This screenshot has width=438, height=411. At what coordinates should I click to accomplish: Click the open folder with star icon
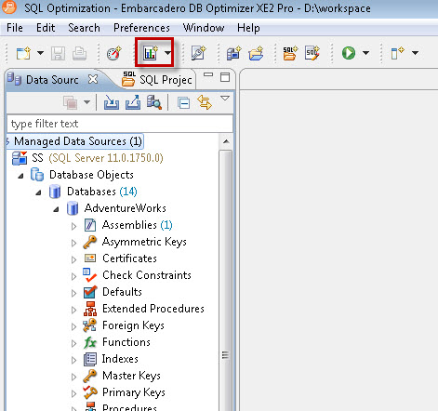coord(256,53)
